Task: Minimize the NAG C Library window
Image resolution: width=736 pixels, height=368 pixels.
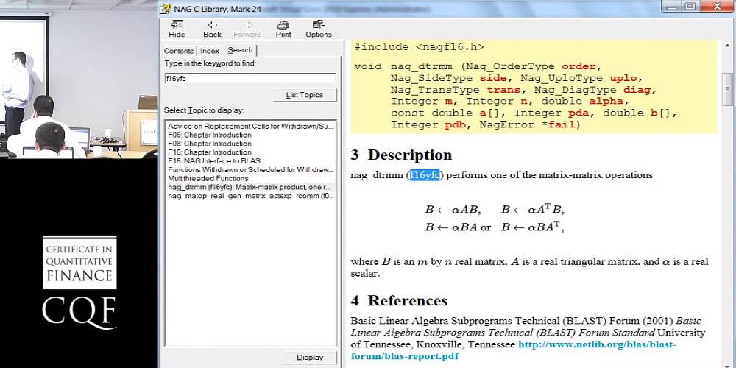Action: point(673,7)
